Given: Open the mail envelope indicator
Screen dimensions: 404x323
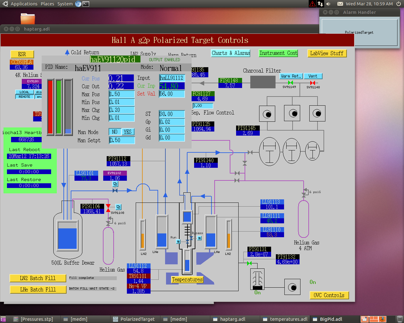Looking at the screenshot, I should pos(340,4).
